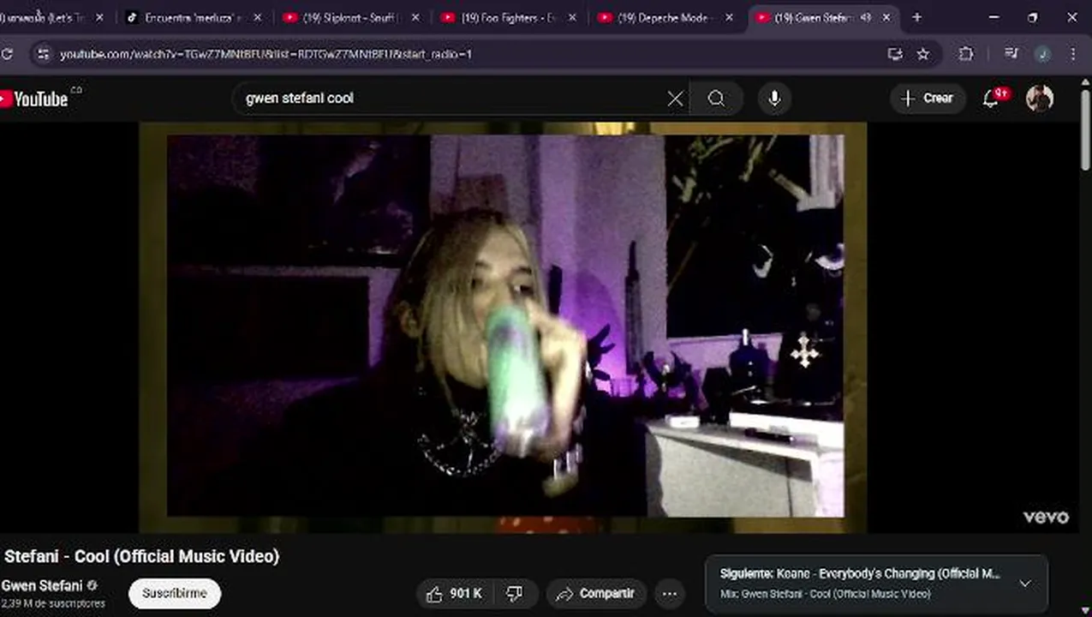Run the search with the magnifier button
Viewport: 1092px width, 617px height.
click(716, 99)
